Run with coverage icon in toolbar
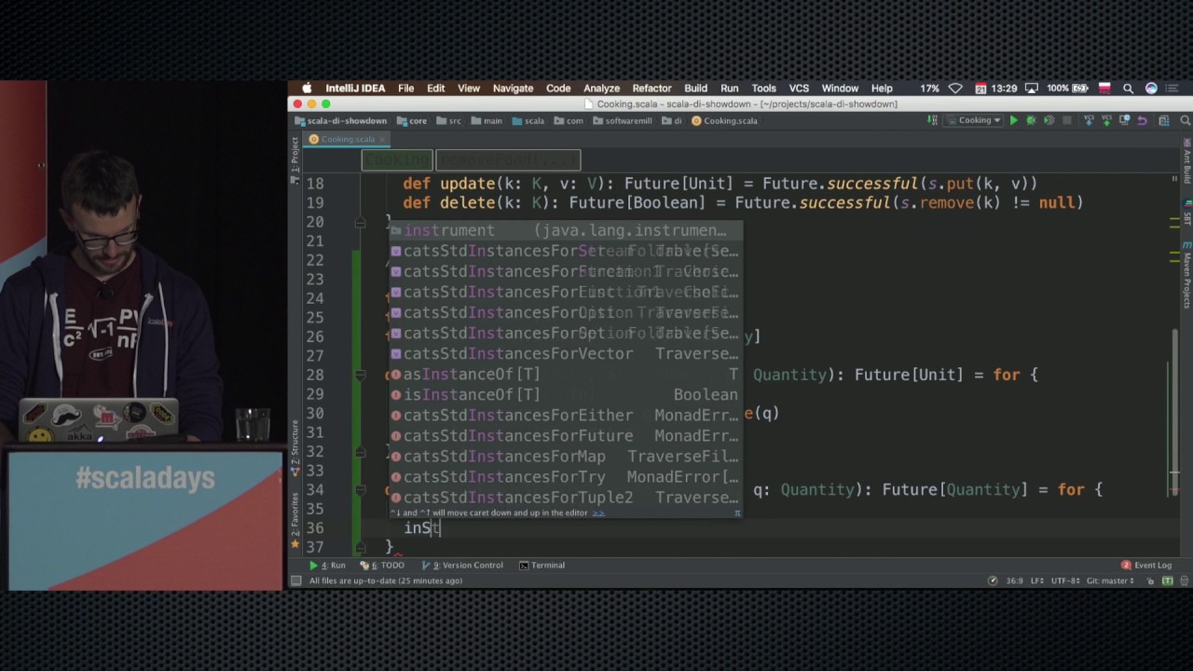The width and height of the screenshot is (1193, 671). [x=1049, y=120]
